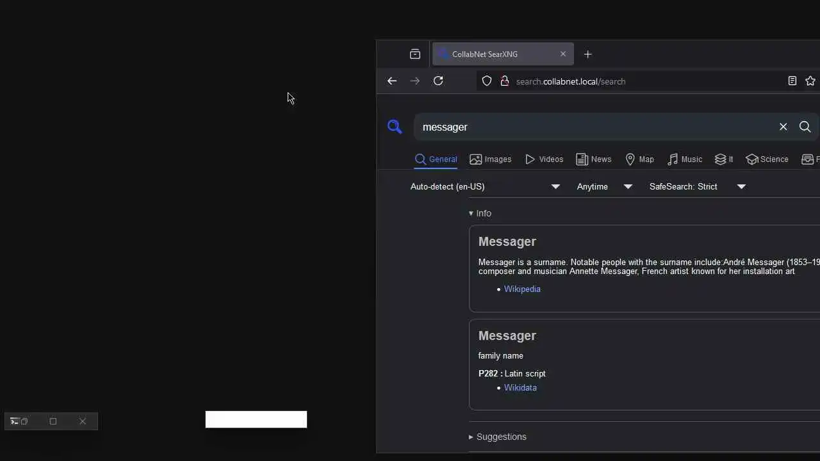Open the tracking protection shield icon
The height and width of the screenshot is (461, 820).
pos(487,81)
